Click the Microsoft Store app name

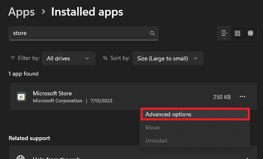click(52, 93)
